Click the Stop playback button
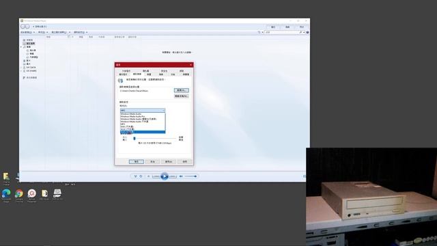The height and width of the screenshot is (246, 437). (149, 176)
